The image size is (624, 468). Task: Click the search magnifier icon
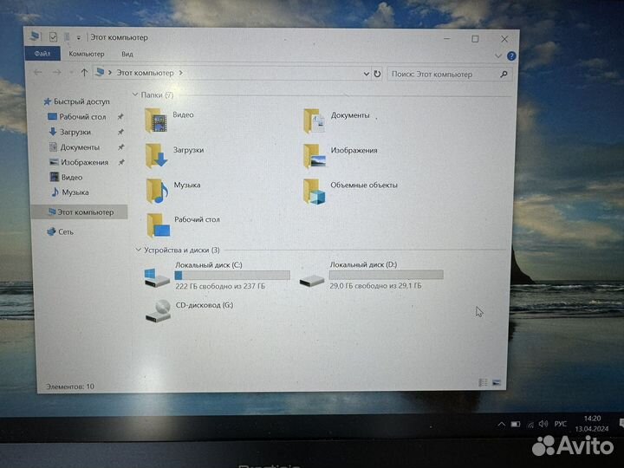pyautogui.click(x=504, y=74)
